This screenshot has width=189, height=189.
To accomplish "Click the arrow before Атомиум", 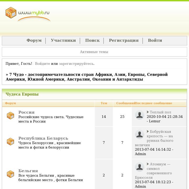I will [148, 164].
